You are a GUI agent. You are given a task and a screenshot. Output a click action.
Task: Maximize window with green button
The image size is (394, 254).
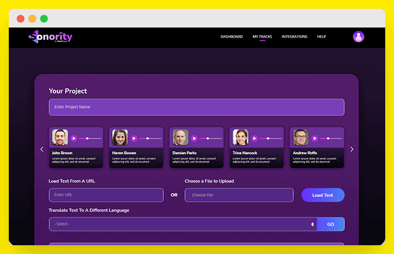point(44,19)
